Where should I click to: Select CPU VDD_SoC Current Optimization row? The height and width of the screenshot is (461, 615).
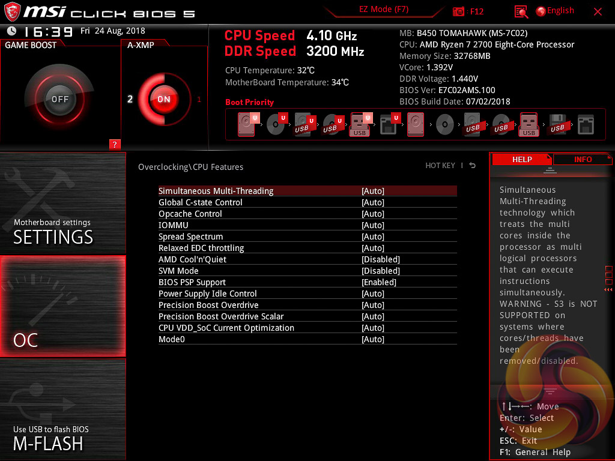pos(307,327)
